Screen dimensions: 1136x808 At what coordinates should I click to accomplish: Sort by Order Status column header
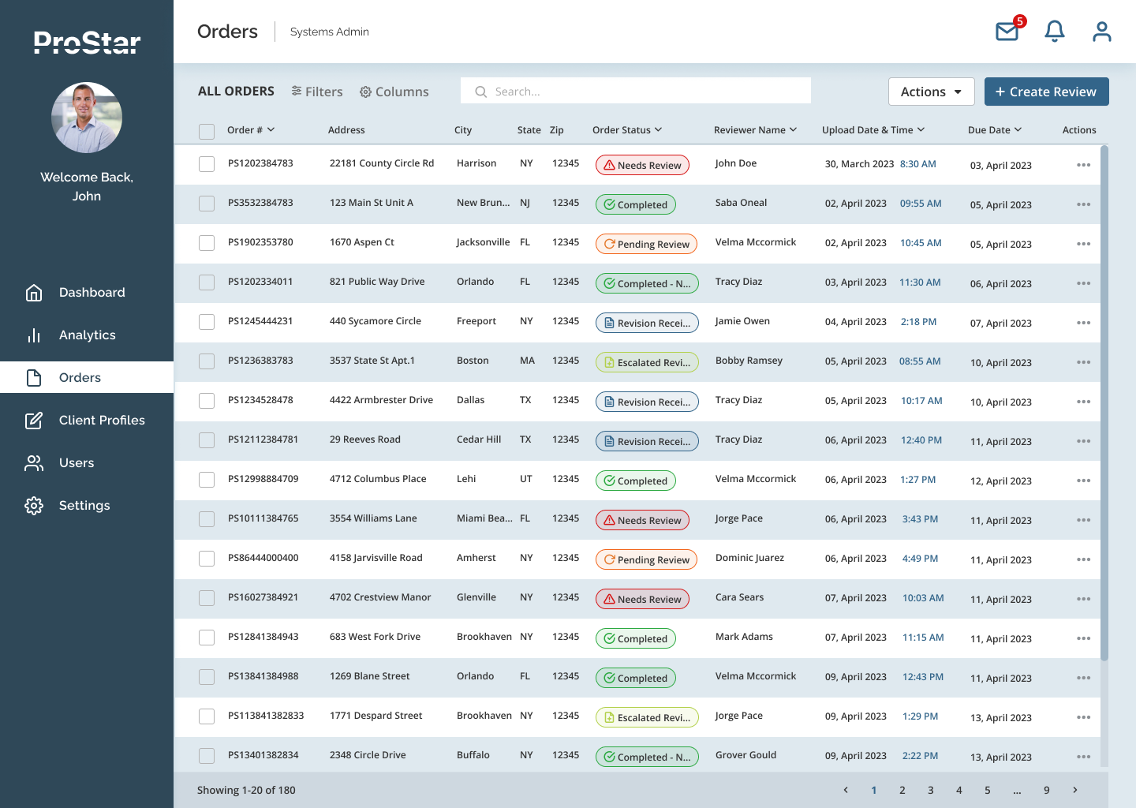627,130
